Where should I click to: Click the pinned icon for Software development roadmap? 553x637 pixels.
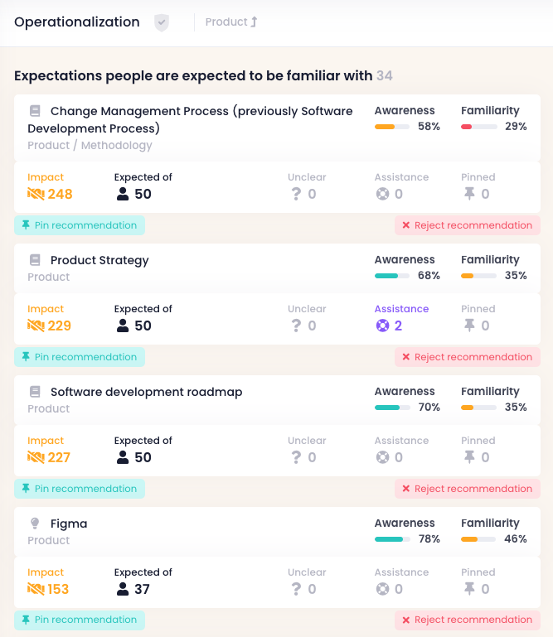tap(469, 457)
